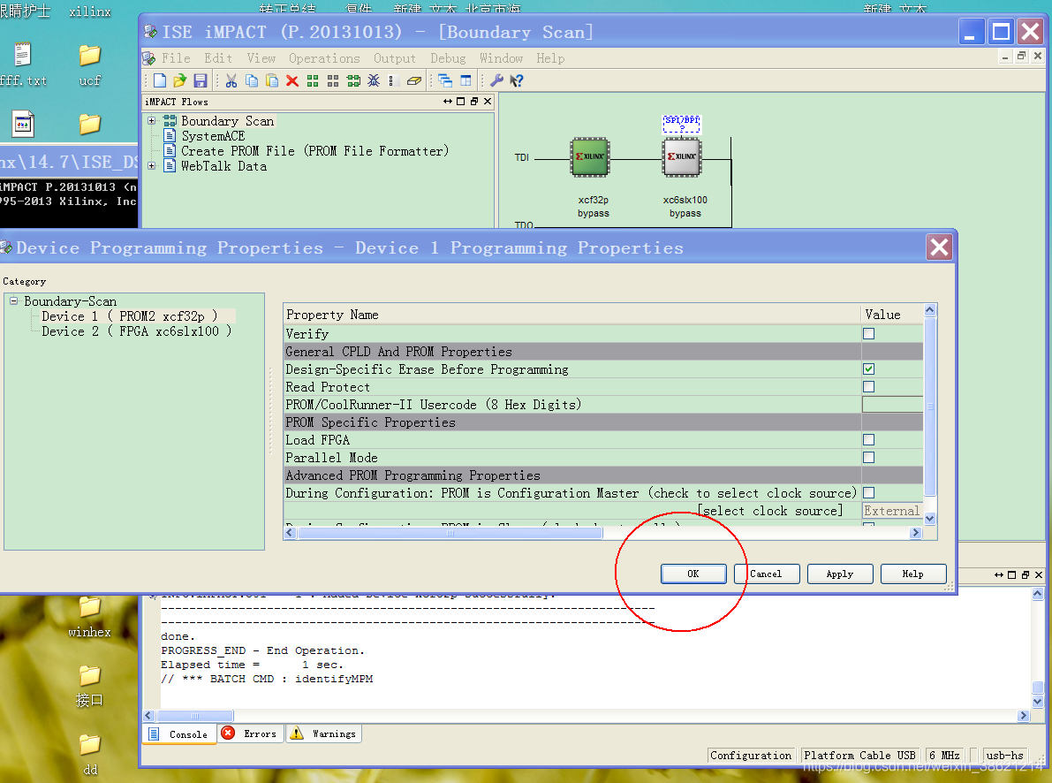Viewport: 1052px width, 783px height.
Task: Click the Cascade windows icon
Action: (445, 80)
